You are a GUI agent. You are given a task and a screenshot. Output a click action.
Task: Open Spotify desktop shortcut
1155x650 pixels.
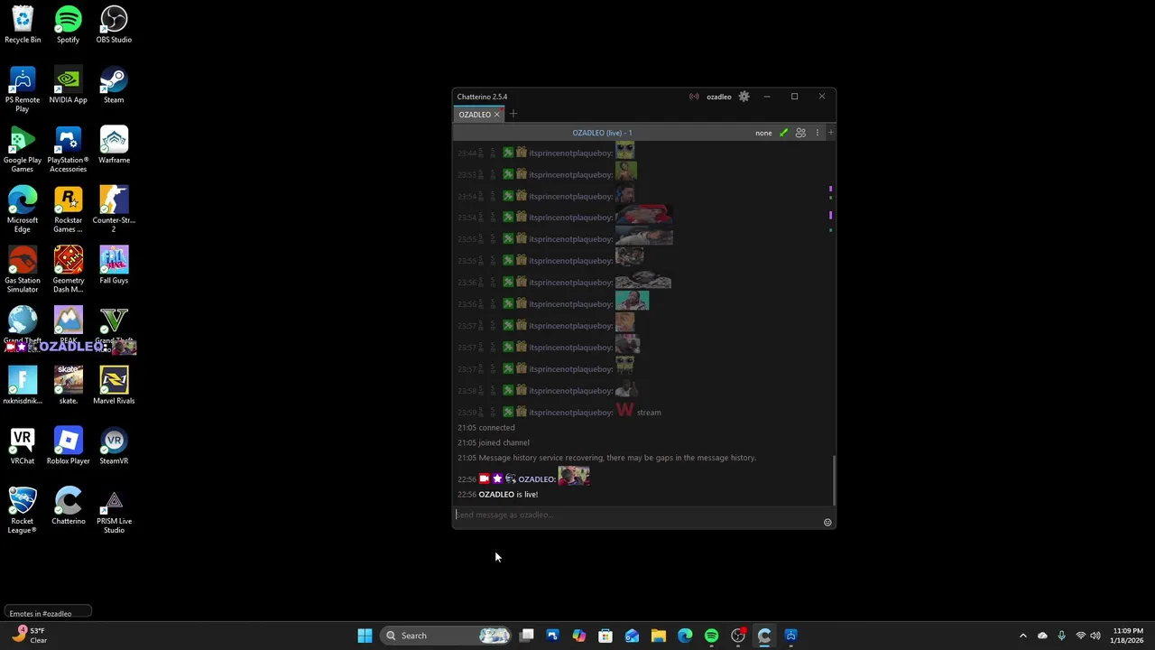(68, 24)
